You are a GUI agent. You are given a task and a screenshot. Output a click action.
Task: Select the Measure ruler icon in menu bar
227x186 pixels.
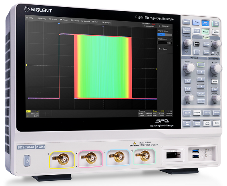tap(82, 21)
